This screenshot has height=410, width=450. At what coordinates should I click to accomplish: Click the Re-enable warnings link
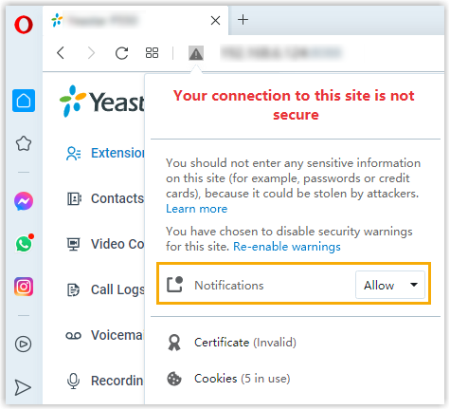pyautogui.click(x=287, y=247)
